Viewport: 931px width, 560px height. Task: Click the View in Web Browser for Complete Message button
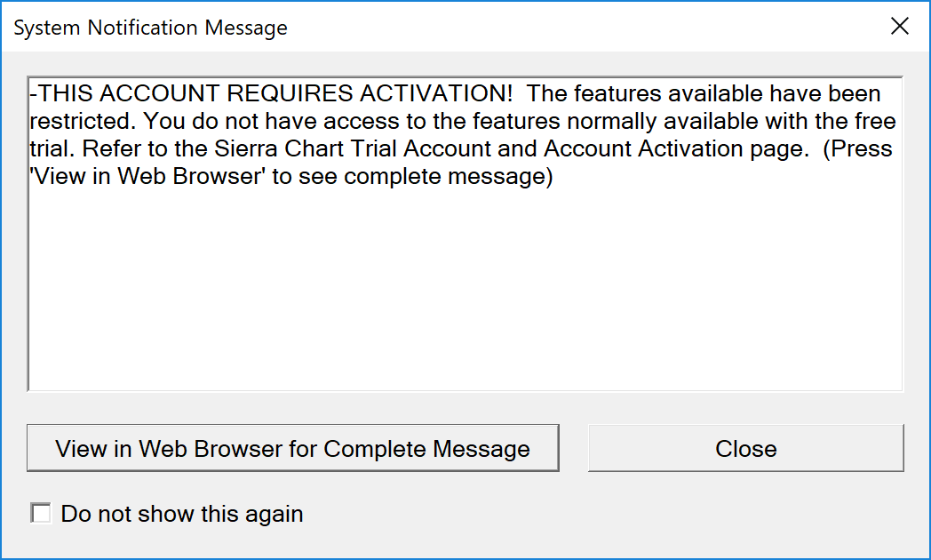292,449
